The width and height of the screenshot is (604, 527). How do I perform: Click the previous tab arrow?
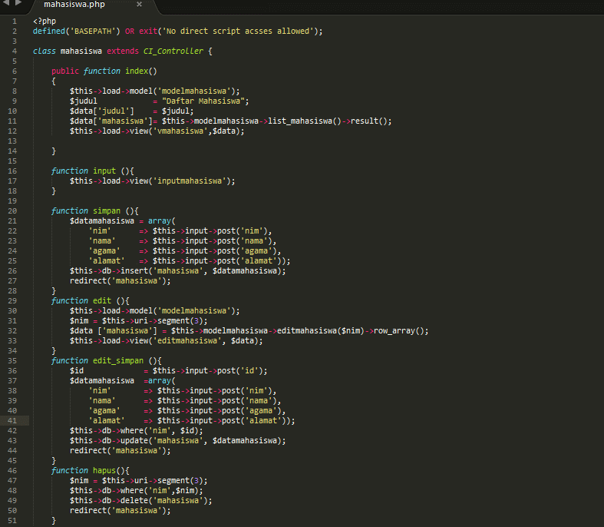pyautogui.click(x=7, y=5)
